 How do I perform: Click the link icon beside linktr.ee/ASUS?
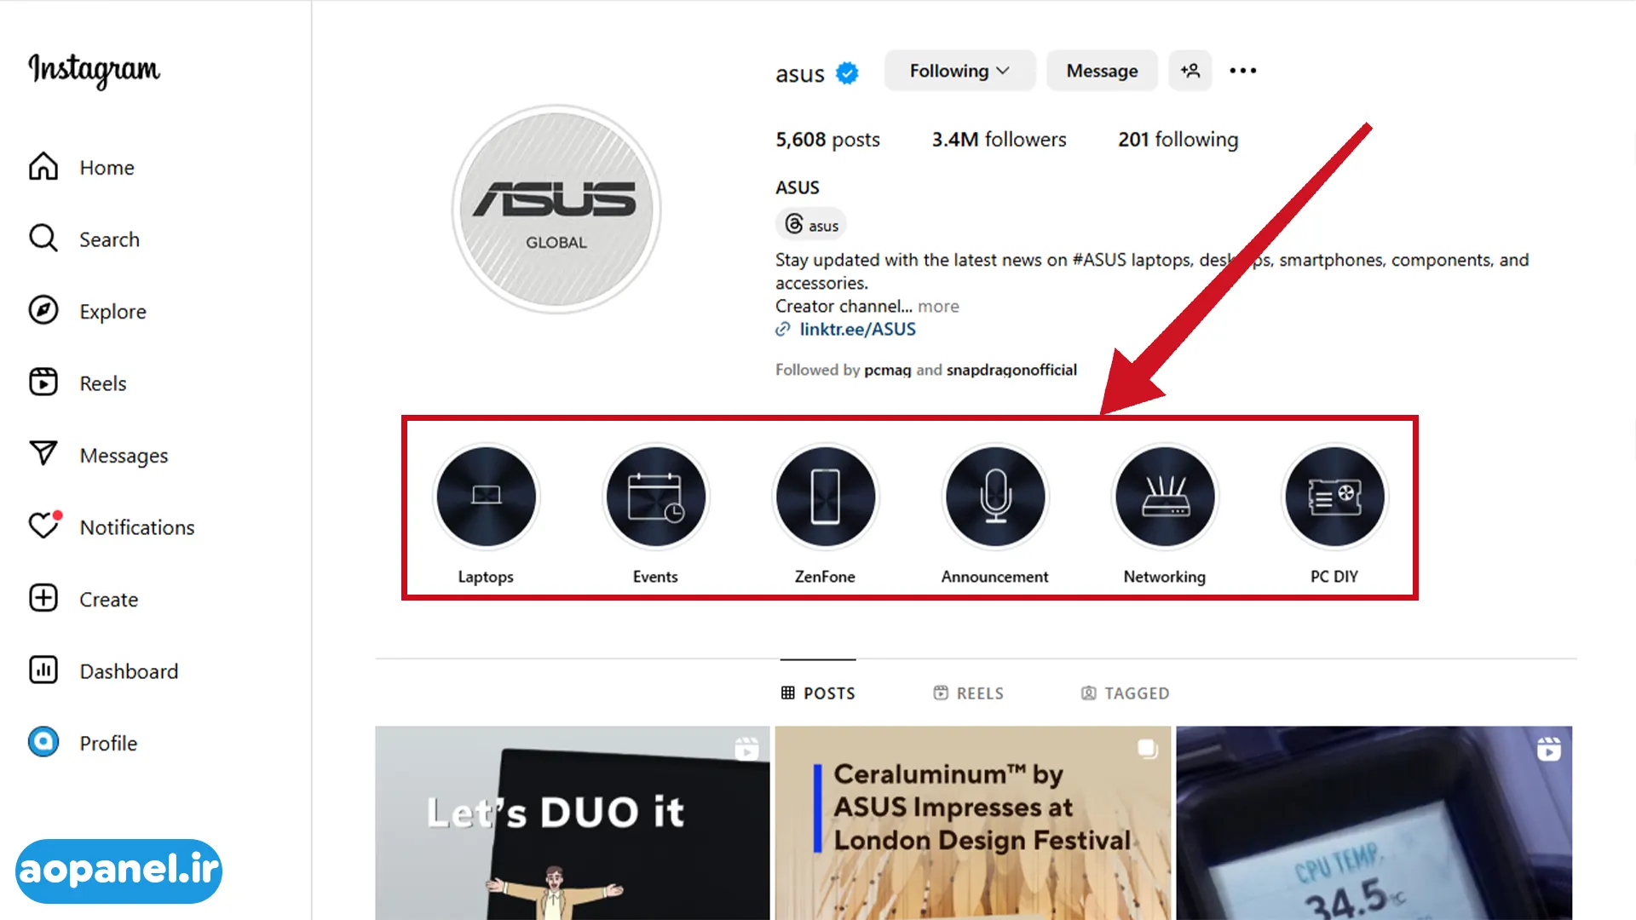pos(783,330)
